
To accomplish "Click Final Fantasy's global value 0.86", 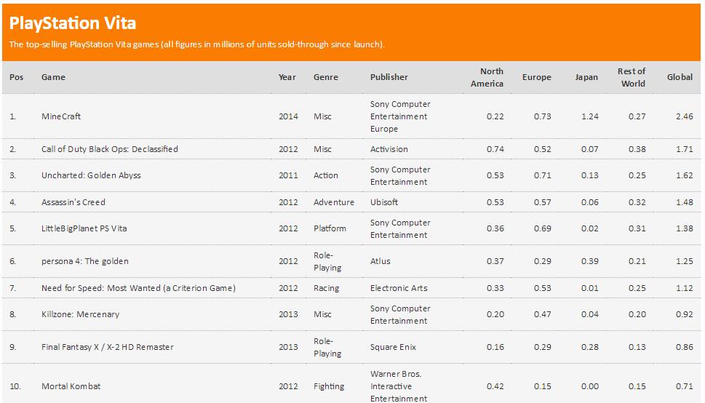I will pyautogui.click(x=685, y=347).
